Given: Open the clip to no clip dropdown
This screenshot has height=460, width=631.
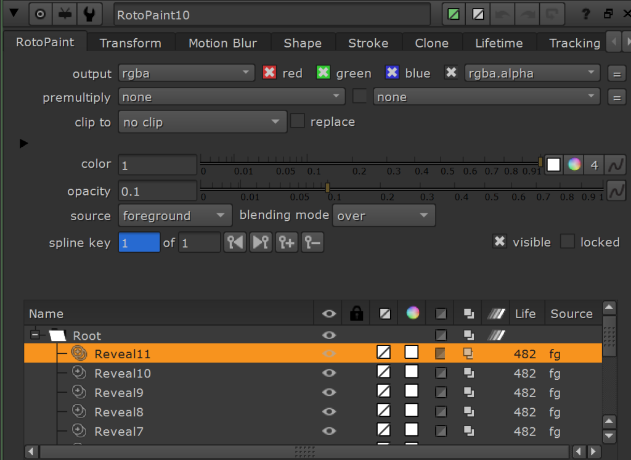Looking at the screenshot, I should (x=202, y=122).
